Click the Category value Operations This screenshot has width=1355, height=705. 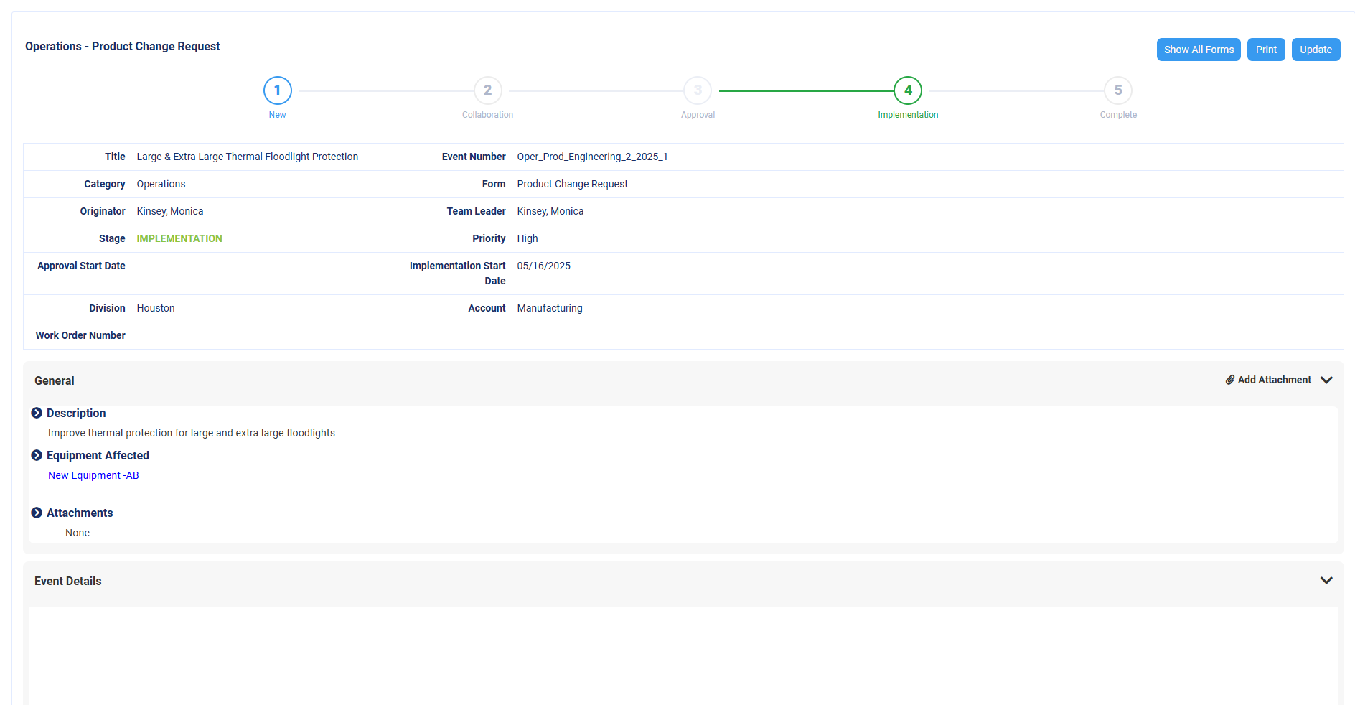161,184
